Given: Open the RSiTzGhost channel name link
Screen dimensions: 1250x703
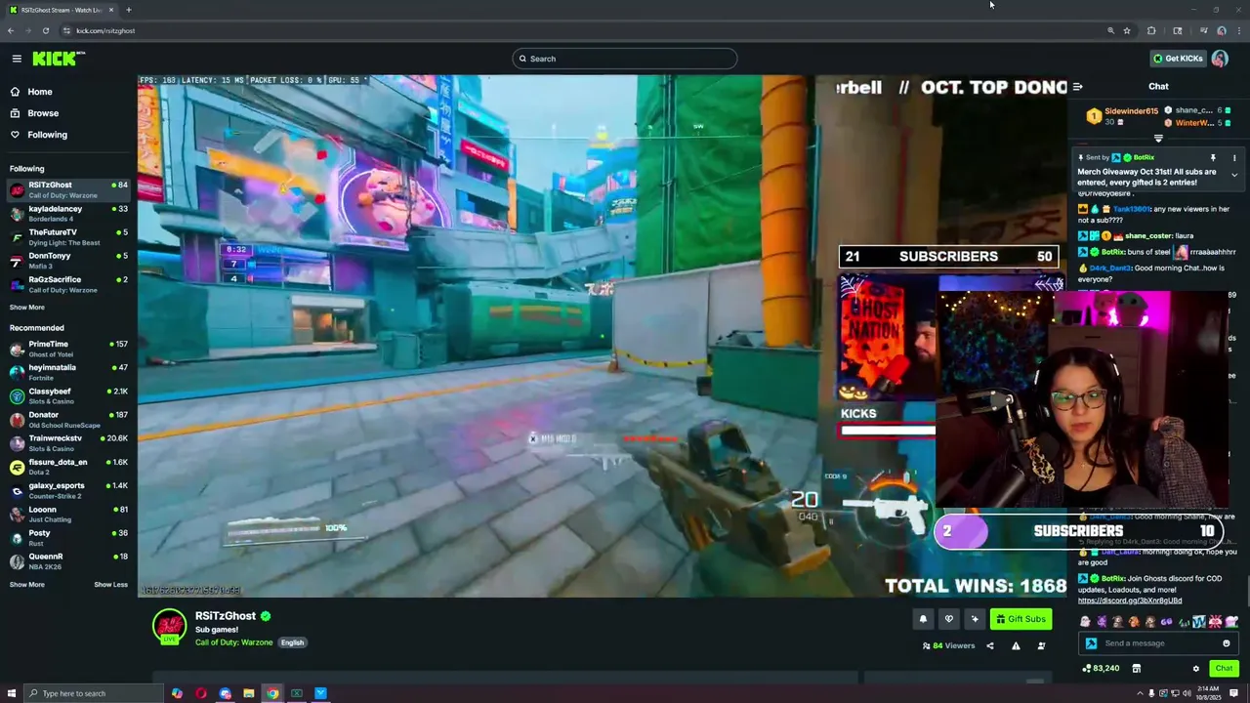Looking at the screenshot, I should 226,616.
